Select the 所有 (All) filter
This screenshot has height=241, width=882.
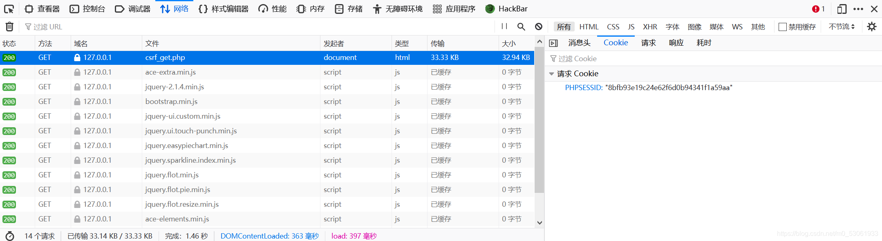point(564,27)
